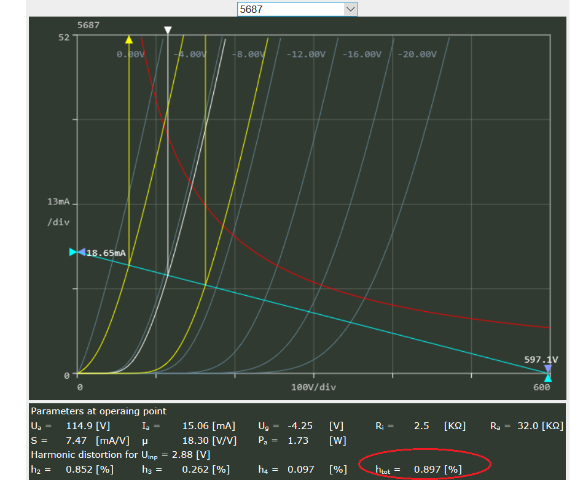Screen dimensions: 583x480
Task: Click the cyan triangle at 18.65mA
Action: coord(73,252)
